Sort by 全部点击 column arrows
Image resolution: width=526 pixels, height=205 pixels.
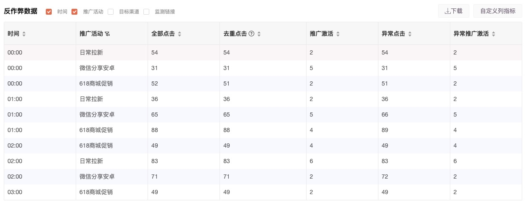pyautogui.click(x=180, y=34)
